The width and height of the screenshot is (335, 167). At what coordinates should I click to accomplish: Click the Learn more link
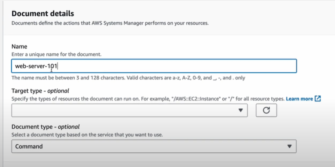300,99
